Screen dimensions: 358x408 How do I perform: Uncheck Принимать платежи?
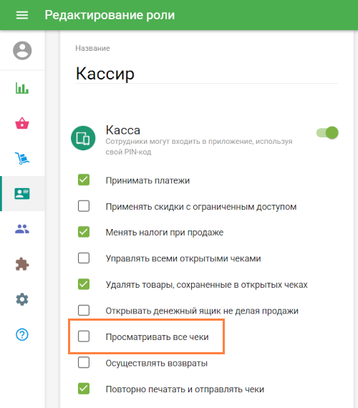pos(84,180)
